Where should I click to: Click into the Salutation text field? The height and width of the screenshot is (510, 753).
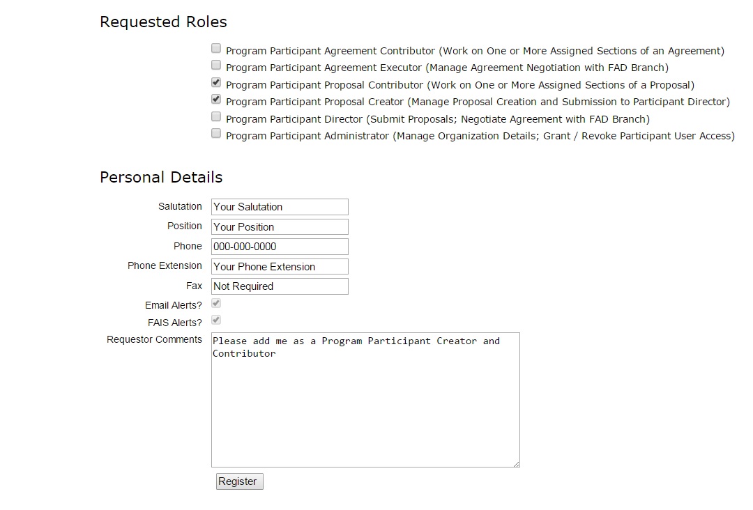click(x=279, y=207)
